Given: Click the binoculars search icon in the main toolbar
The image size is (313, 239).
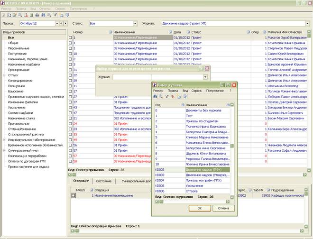Looking at the screenshot, I should click(x=43, y=15).
